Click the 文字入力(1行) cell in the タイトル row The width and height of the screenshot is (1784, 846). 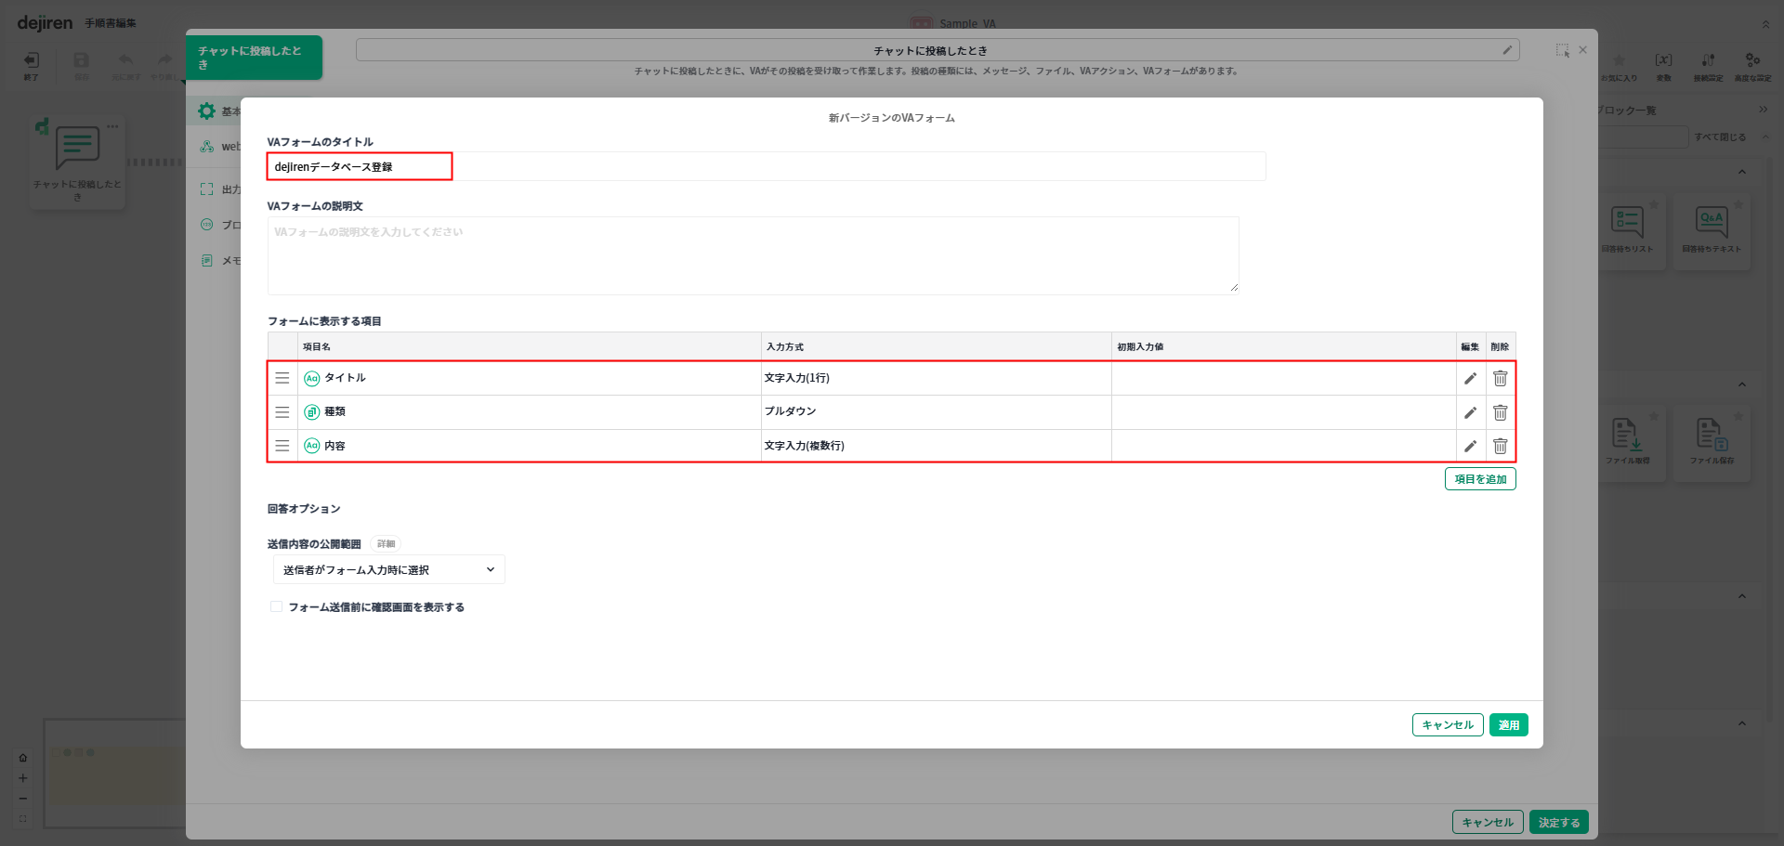[x=936, y=378]
